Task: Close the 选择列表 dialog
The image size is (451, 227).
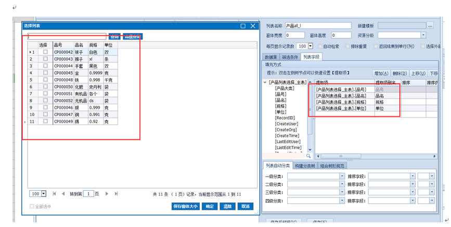Action: pyautogui.click(x=253, y=26)
